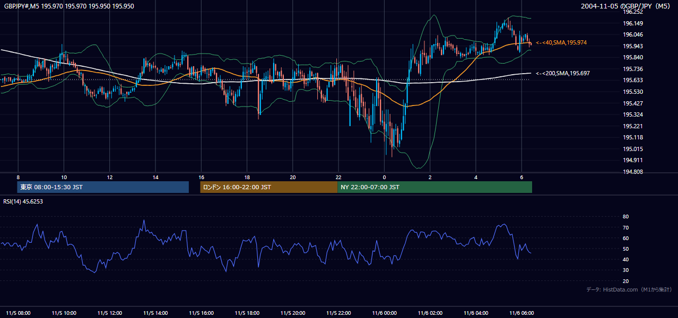Click hour label 16 under the price chart

201,176
